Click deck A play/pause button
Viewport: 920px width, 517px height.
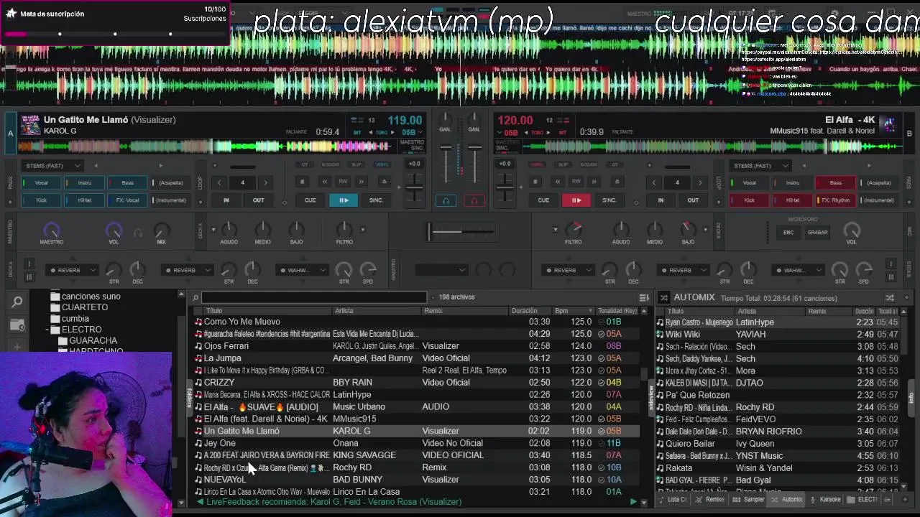[x=344, y=200]
